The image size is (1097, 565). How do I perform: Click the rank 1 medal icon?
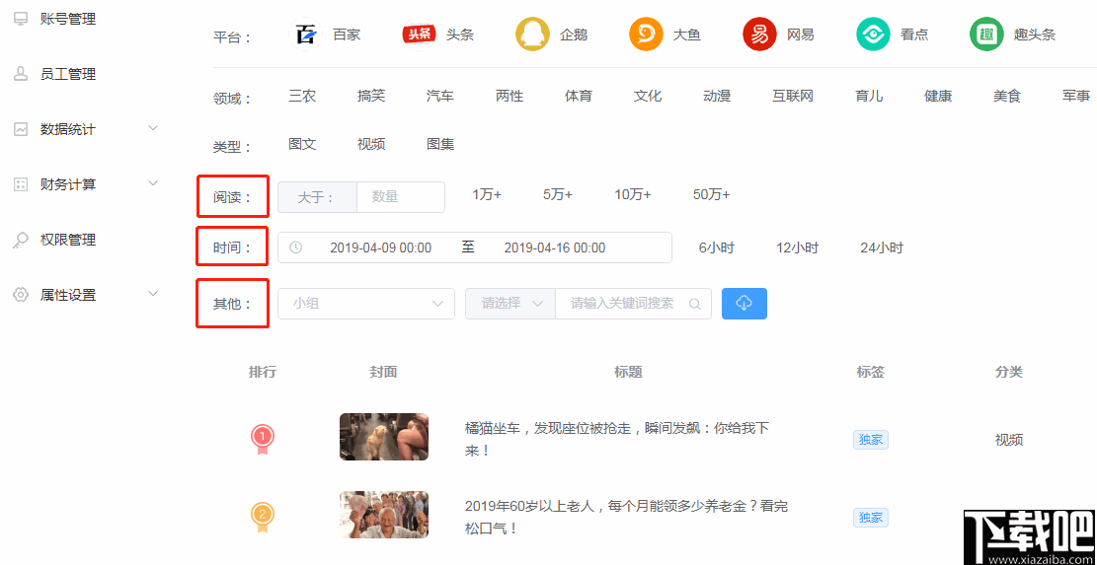[263, 440]
